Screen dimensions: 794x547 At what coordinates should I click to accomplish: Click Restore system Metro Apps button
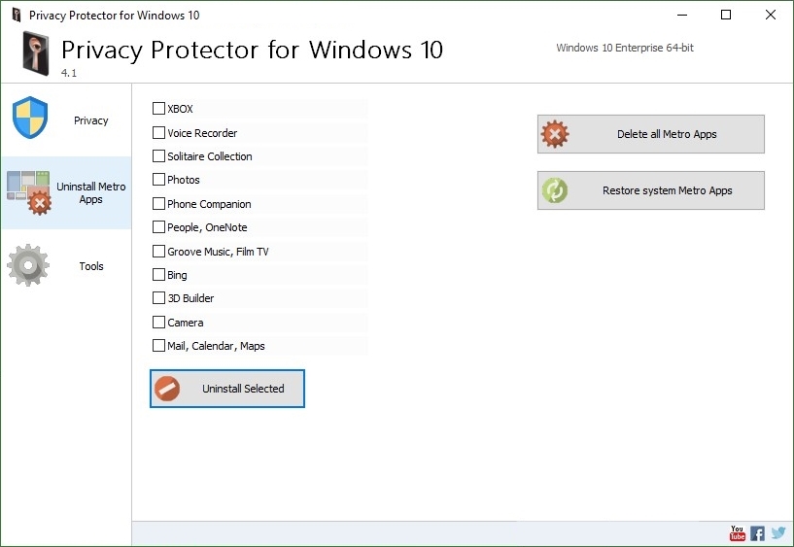tap(651, 190)
